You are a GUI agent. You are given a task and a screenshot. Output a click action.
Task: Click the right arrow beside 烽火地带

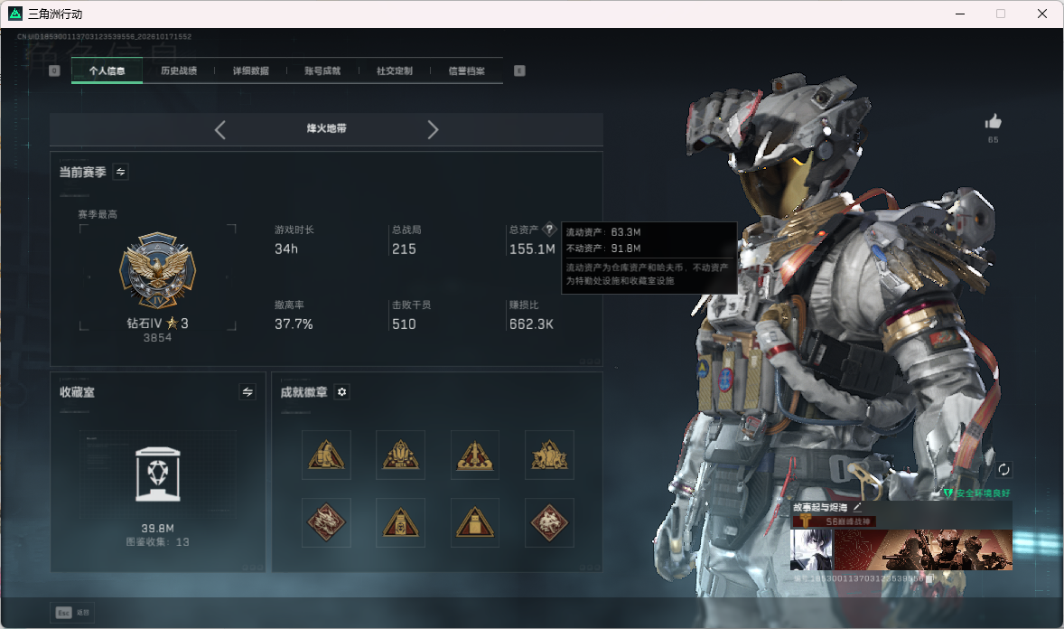pyautogui.click(x=433, y=130)
